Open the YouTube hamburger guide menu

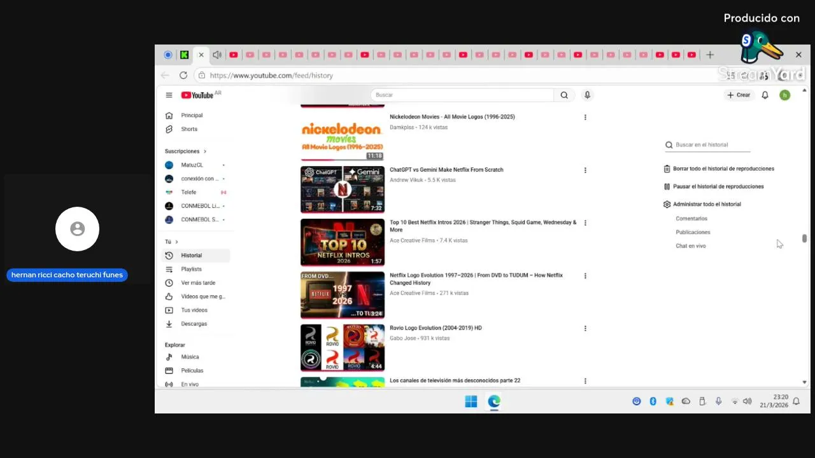click(x=169, y=95)
